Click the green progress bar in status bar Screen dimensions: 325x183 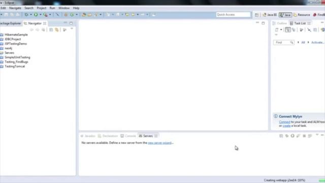tap(321, 180)
